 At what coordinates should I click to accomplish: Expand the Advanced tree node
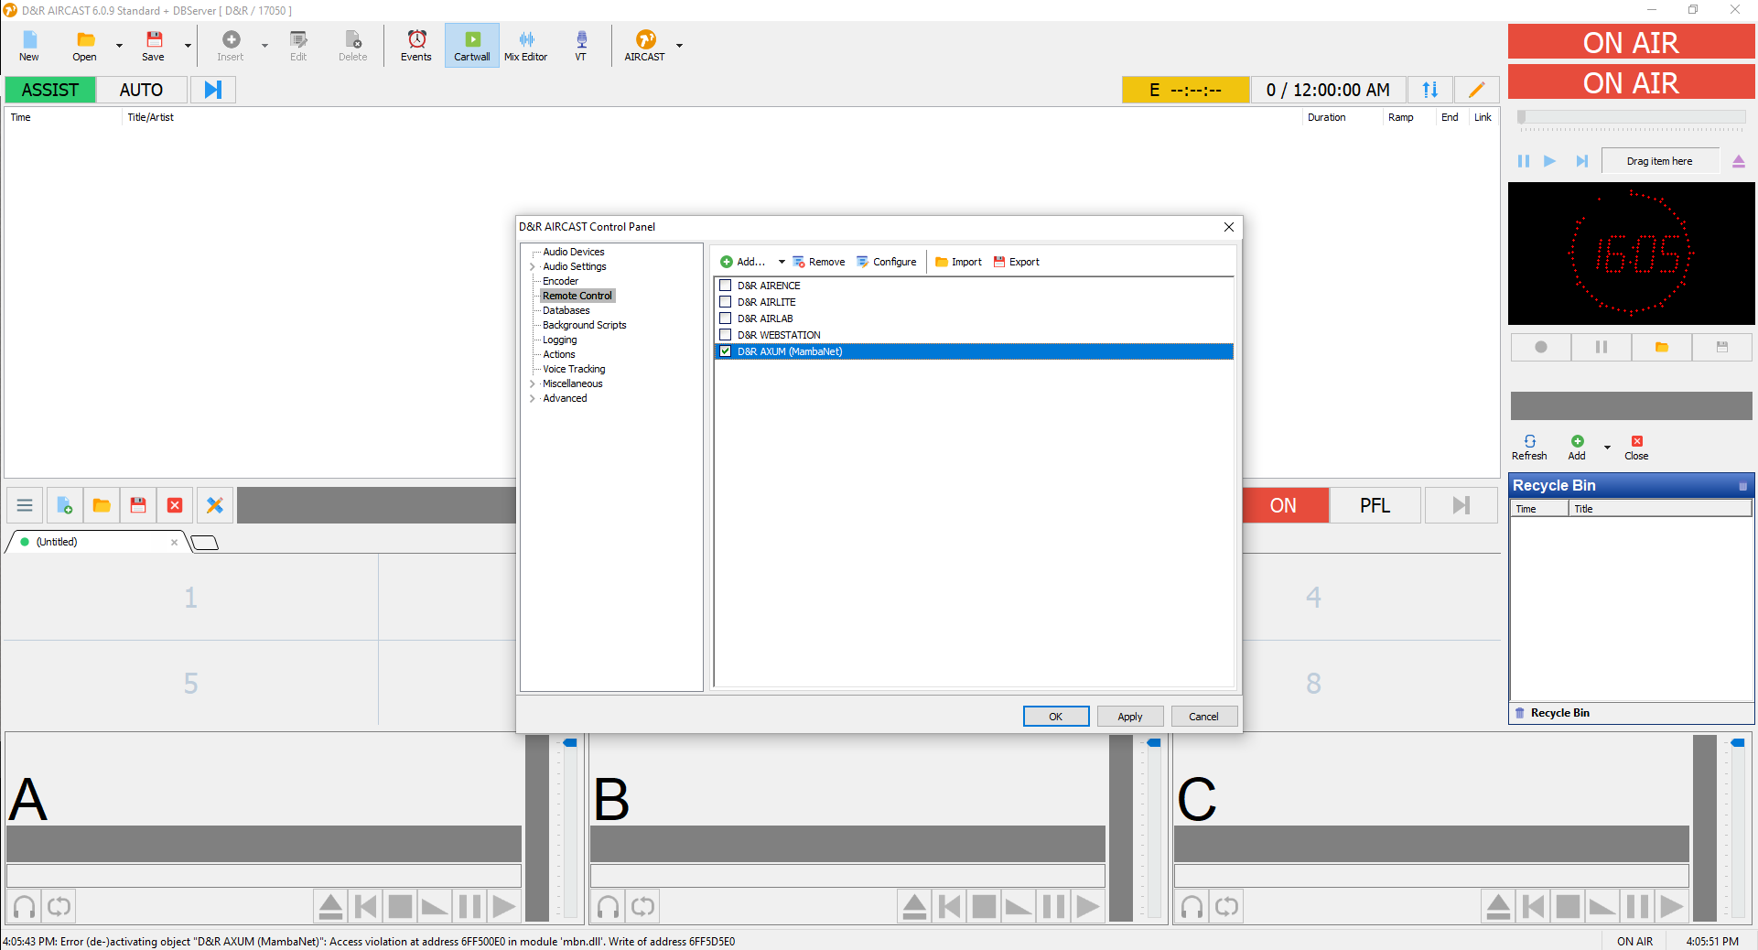533,399
